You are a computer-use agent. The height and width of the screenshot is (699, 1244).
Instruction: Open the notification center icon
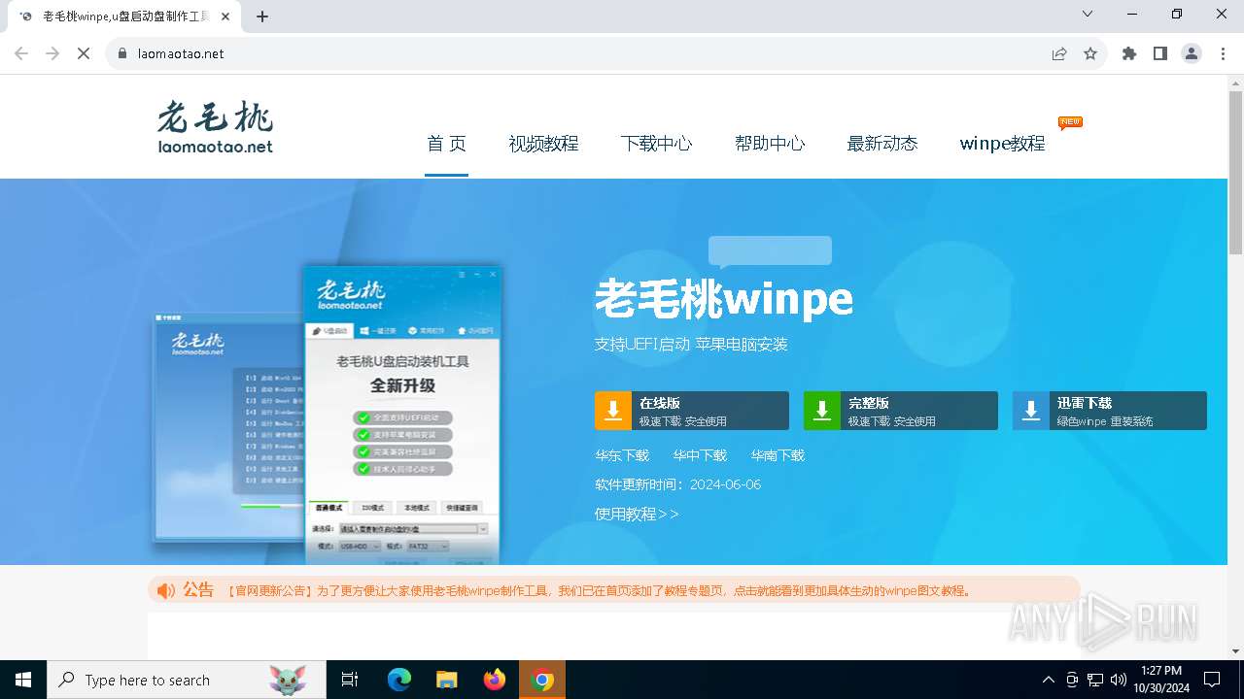tap(1212, 680)
